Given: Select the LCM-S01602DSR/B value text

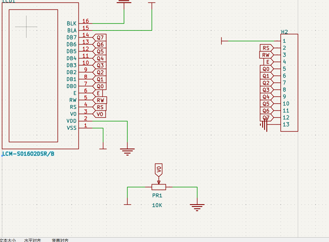Looking at the screenshot, I should coord(28,154).
